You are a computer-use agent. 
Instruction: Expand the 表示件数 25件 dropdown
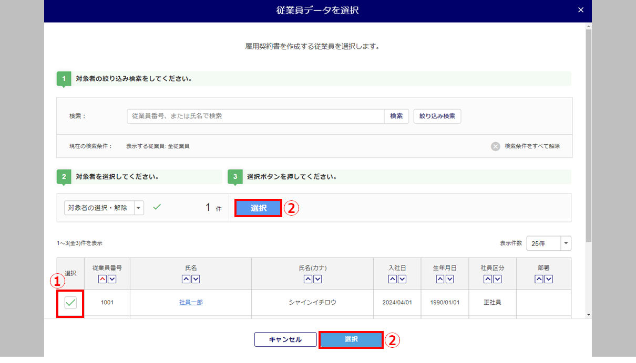pyautogui.click(x=566, y=243)
